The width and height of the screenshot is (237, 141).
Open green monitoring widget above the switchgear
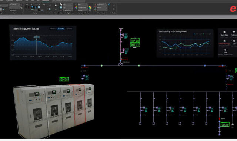[x=64, y=79]
